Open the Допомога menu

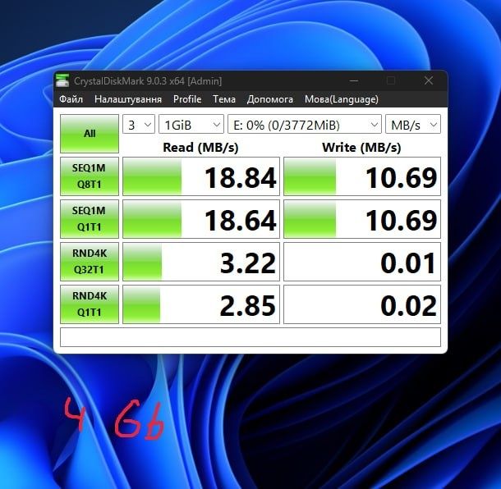270,99
